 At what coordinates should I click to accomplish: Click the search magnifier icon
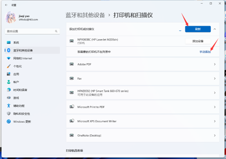[56, 31]
